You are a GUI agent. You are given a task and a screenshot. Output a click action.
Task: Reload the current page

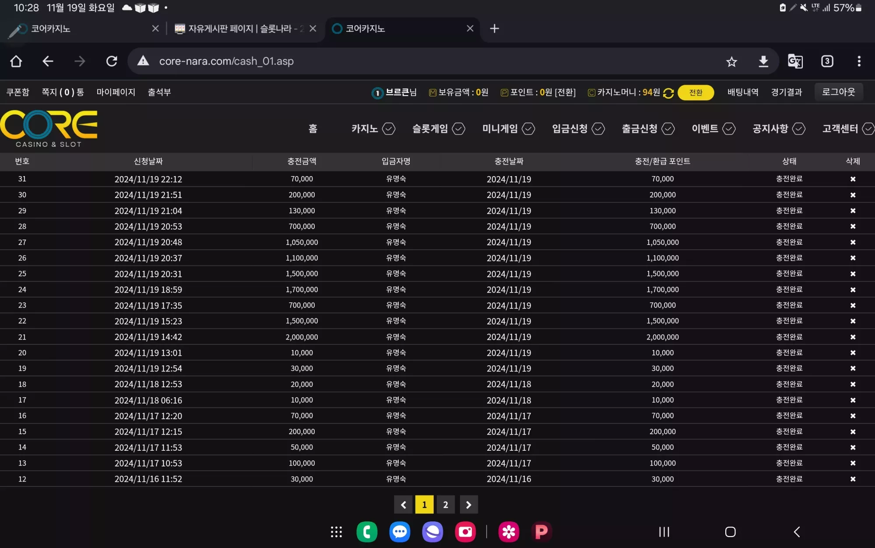[x=112, y=61]
